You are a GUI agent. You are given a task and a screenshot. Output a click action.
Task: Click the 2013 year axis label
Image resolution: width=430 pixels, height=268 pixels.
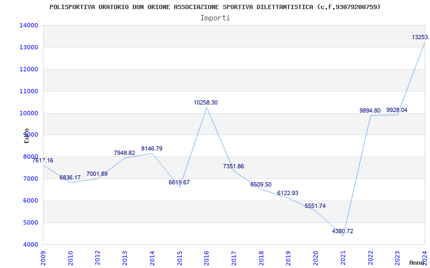coord(125,258)
